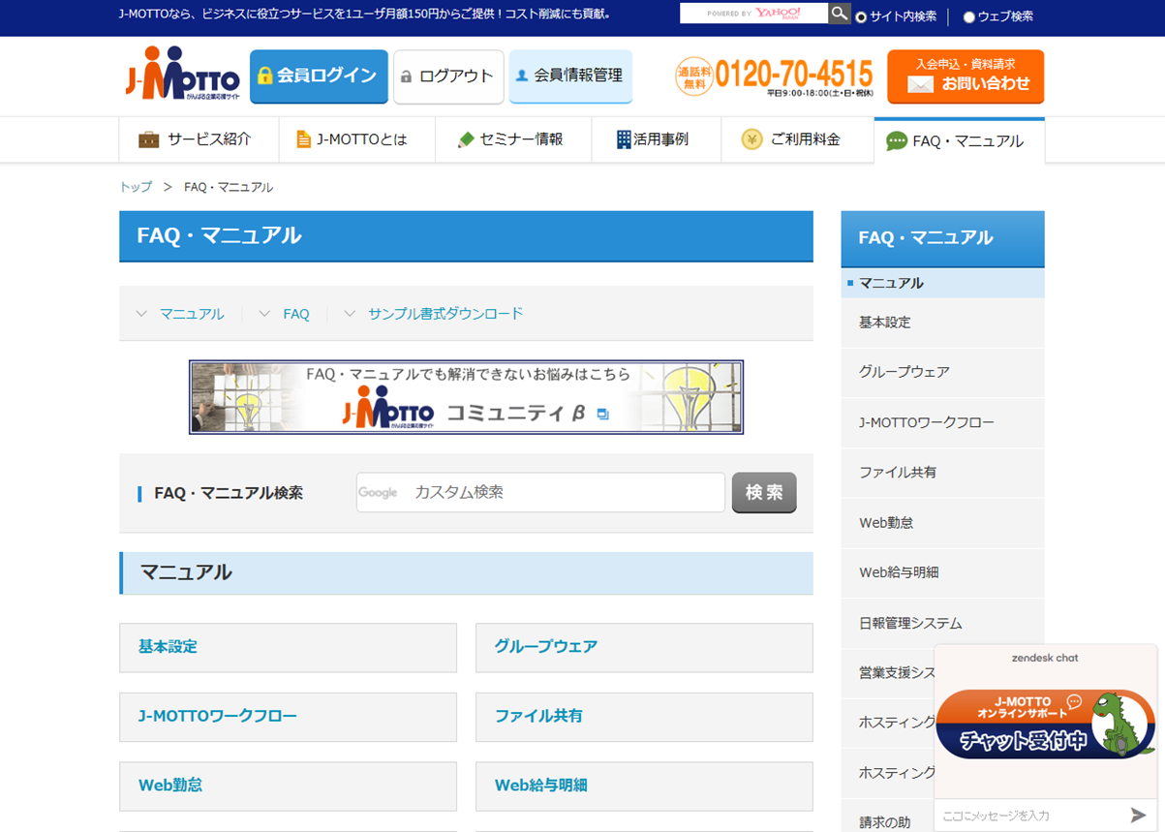Click the お問い合わせ button
Viewport: 1165px width, 832px height.
point(966,77)
